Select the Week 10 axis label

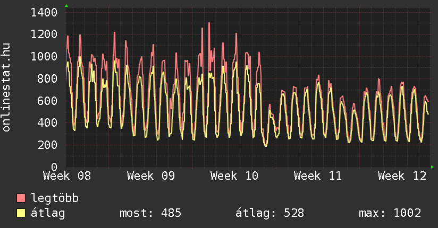[234, 176]
